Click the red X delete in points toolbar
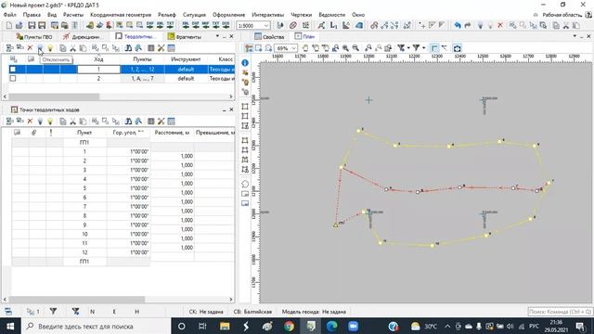The image size is (594, 334). click(x=30, y=122)
